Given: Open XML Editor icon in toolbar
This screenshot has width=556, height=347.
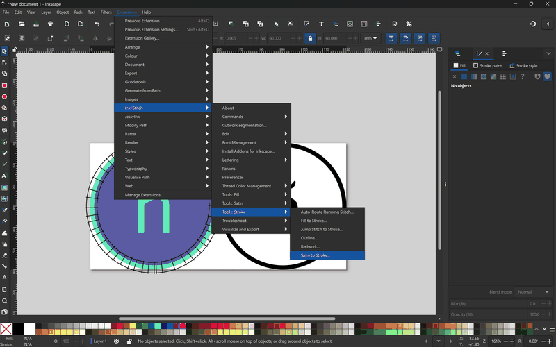Looking at the screenshot, I should coord(350,24).
